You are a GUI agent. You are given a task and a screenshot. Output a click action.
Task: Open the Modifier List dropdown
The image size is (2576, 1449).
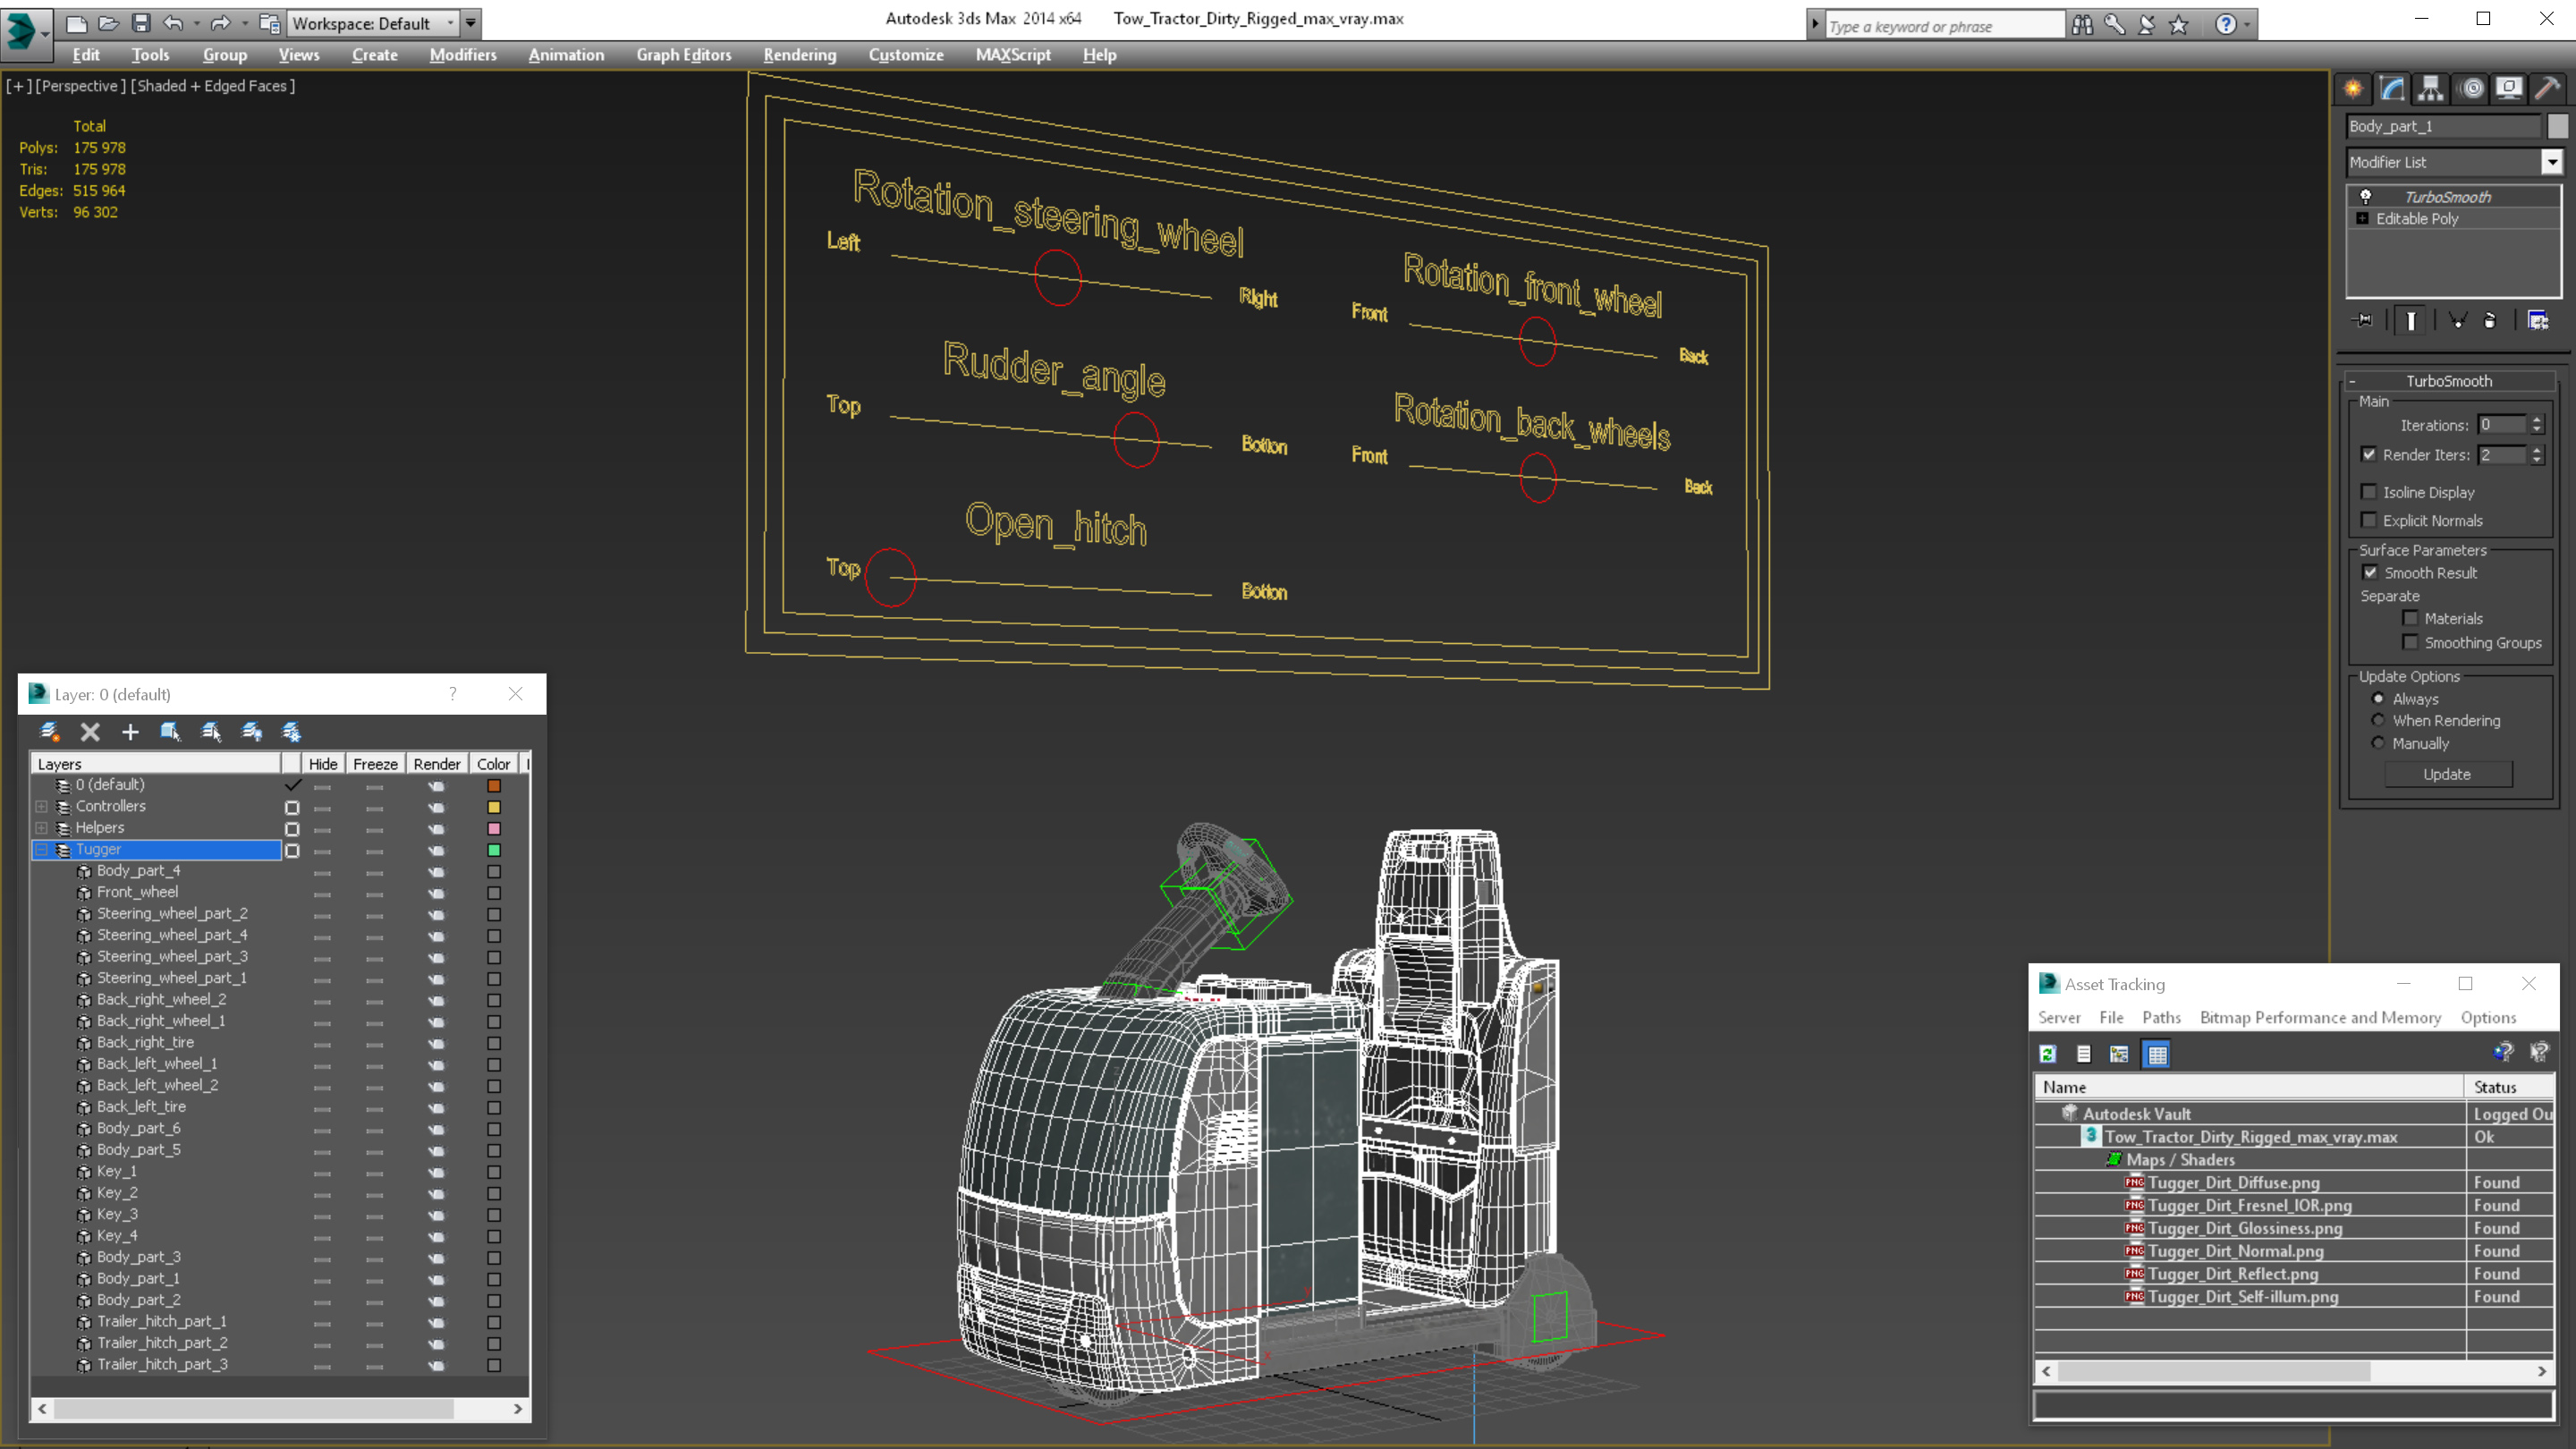[x=2552, y=162]
